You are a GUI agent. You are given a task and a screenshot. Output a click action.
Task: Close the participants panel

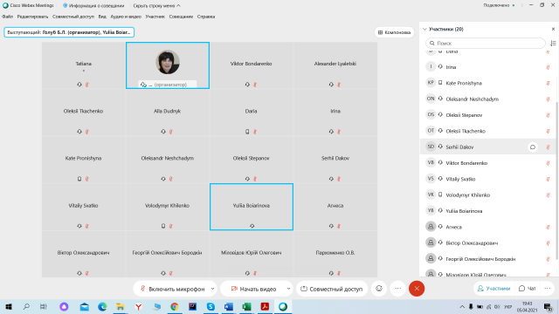tap(553, 29)
